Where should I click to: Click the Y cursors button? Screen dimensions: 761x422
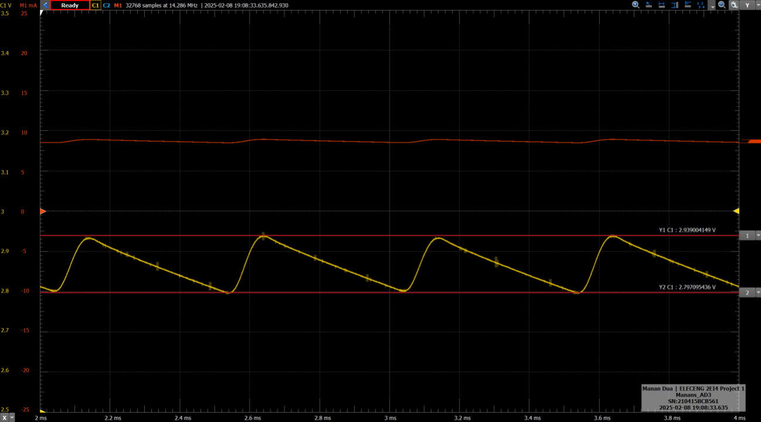coord(747,5)
